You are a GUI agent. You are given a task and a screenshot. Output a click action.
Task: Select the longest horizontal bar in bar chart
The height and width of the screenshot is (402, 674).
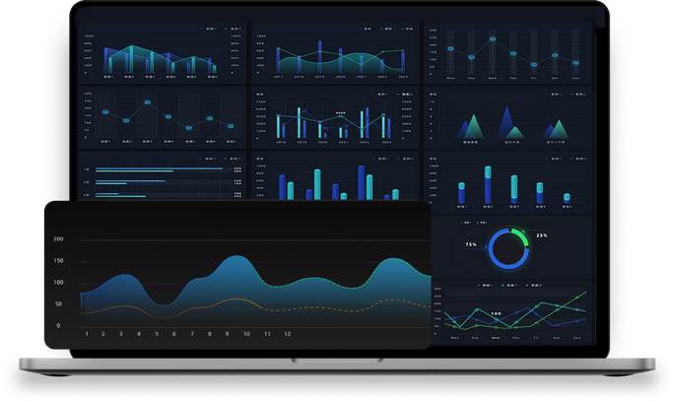click(x=158, y=169)
